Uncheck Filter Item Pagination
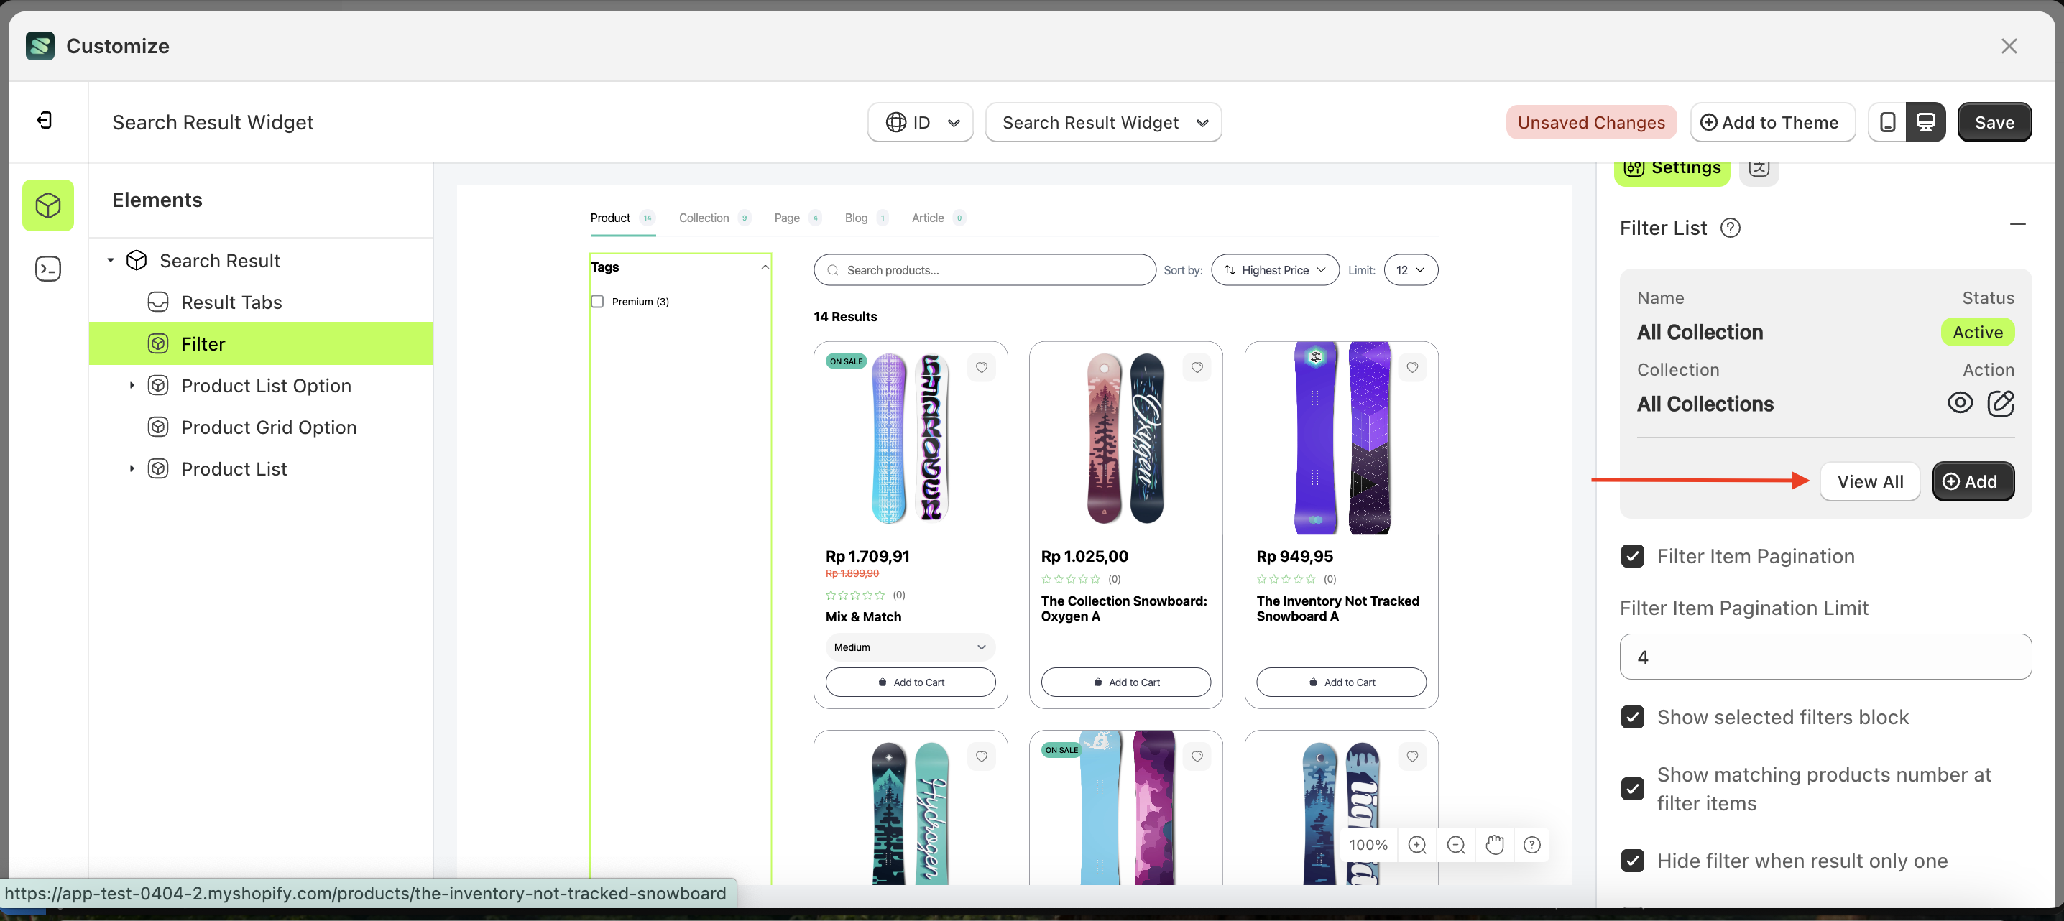Image resolution: width=2064 pixels, height=921 pixels. click(1633, 556)
